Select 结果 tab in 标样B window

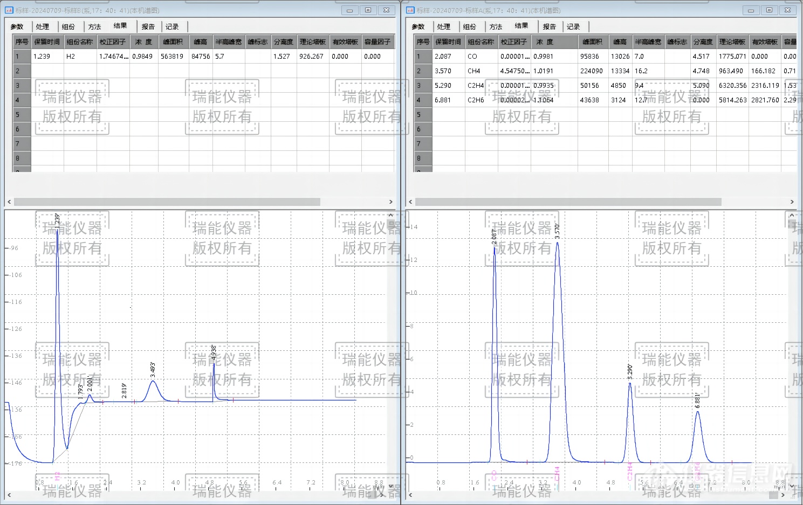[120, 26]
